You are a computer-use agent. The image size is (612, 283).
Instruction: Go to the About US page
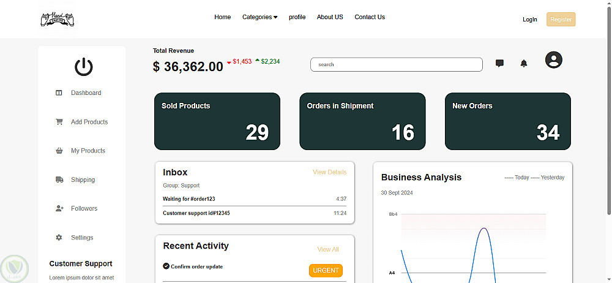(330, 17)
